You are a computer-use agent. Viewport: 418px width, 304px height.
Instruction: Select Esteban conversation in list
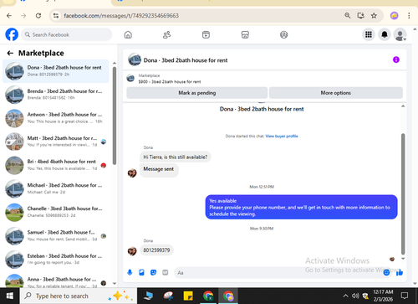pos(56,260)
